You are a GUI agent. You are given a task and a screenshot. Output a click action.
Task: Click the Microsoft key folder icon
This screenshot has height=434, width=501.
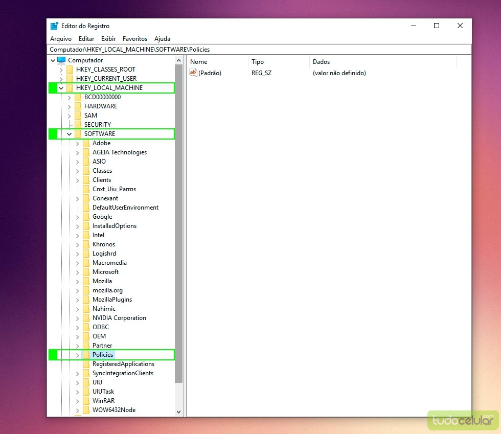coord(86,272)
